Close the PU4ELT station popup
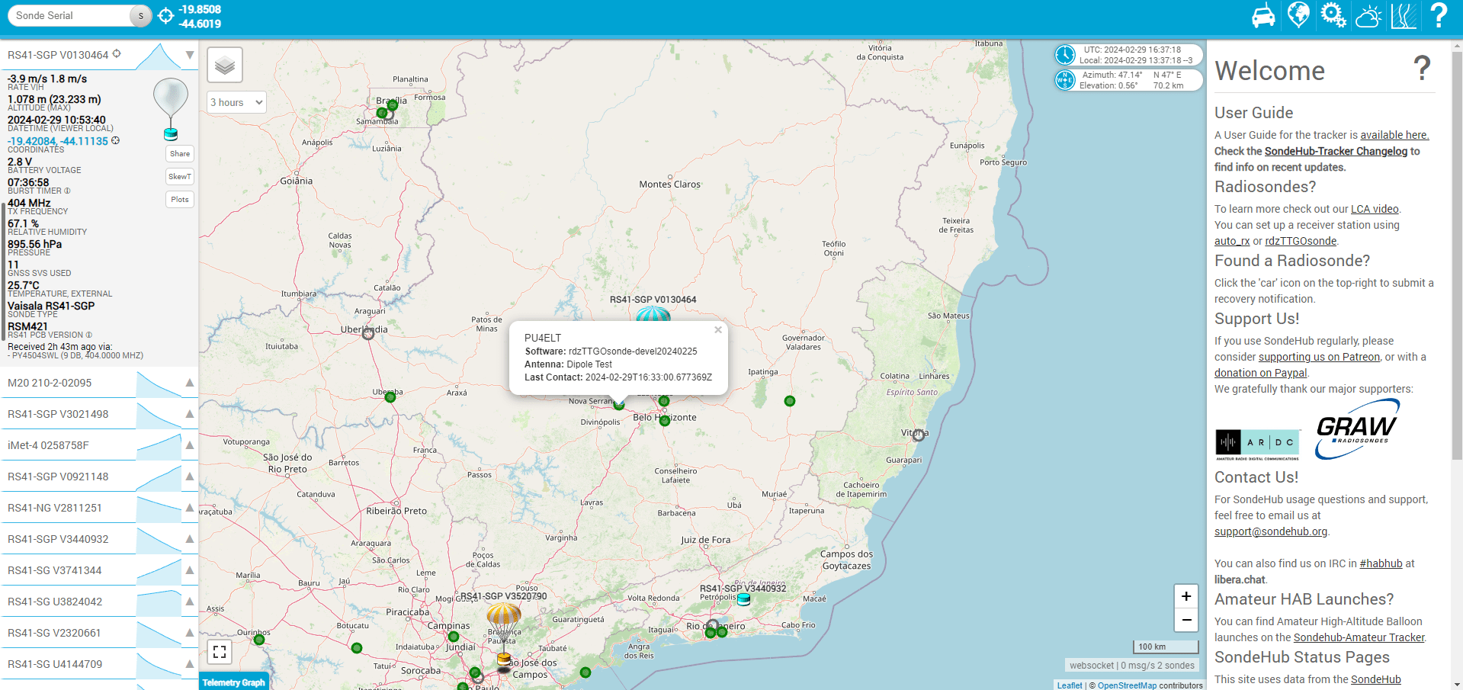This screenshot has width=1463, height=690. [x=717, y=330]
